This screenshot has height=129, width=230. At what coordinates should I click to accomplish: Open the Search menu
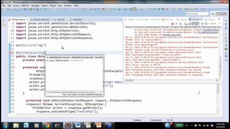pyautogui.click(x=45, y=6)
